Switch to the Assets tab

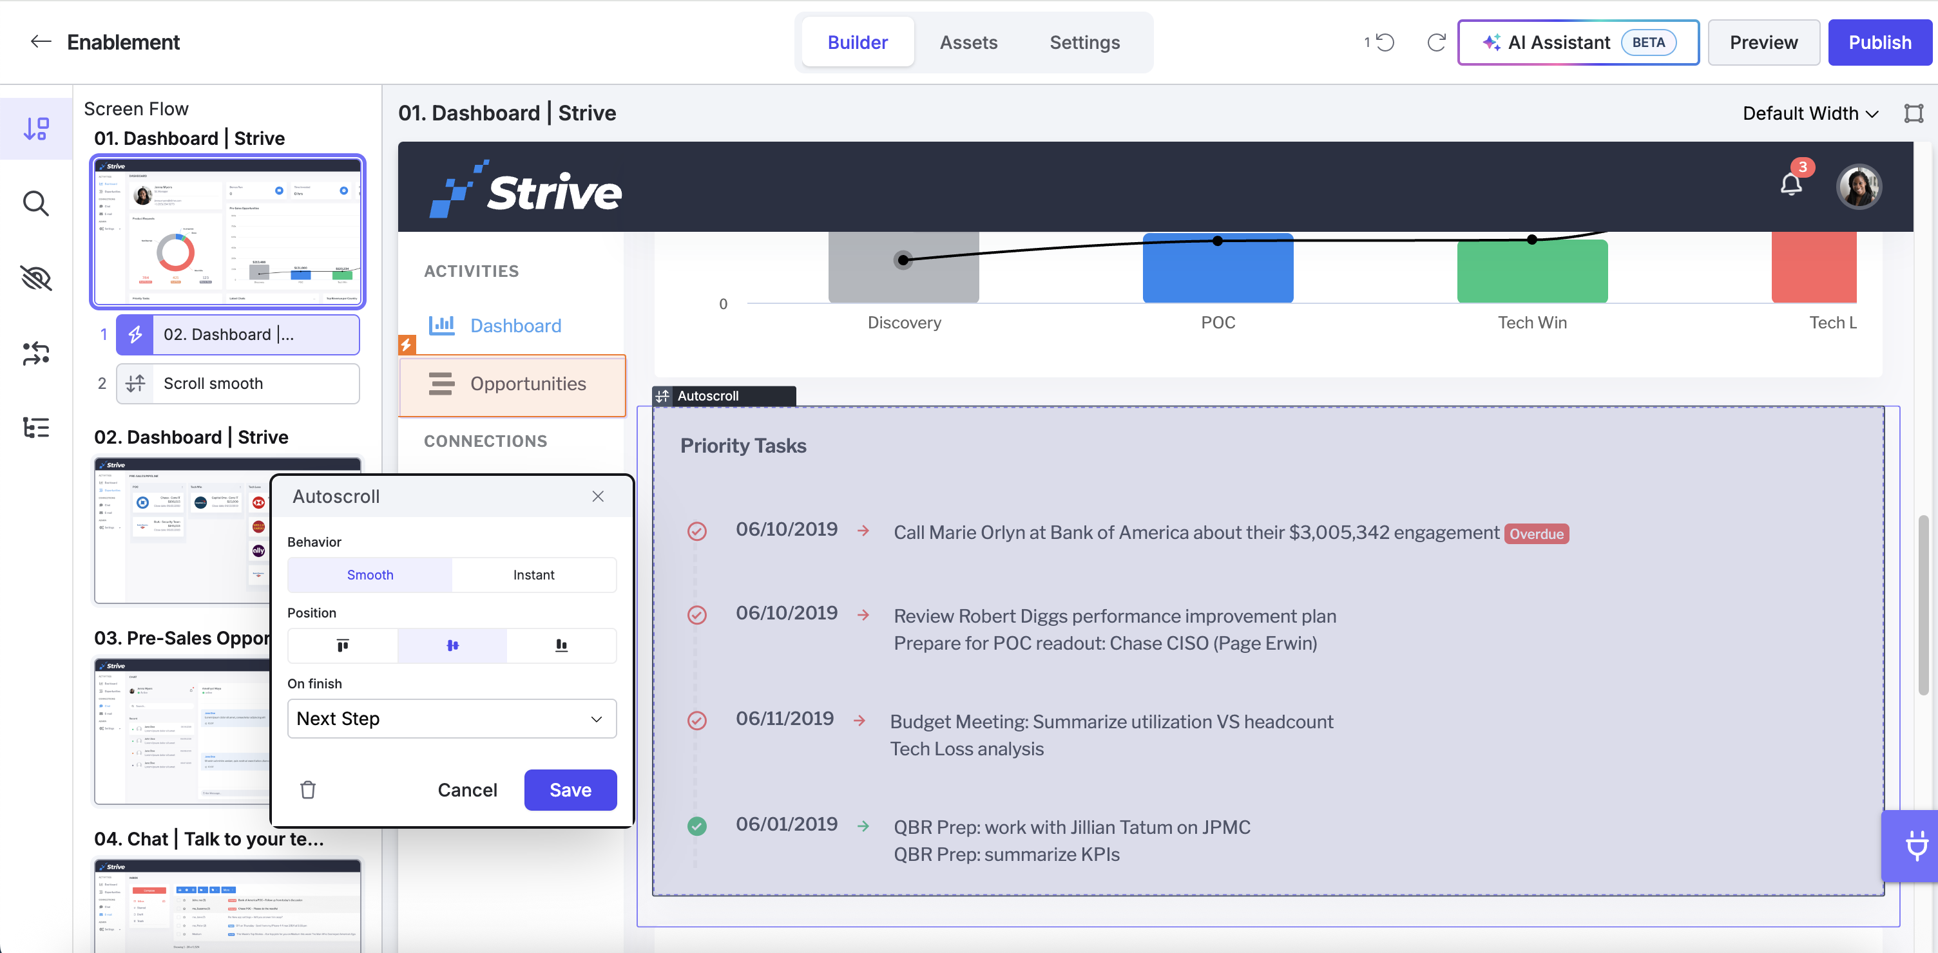tap(968, 42)
